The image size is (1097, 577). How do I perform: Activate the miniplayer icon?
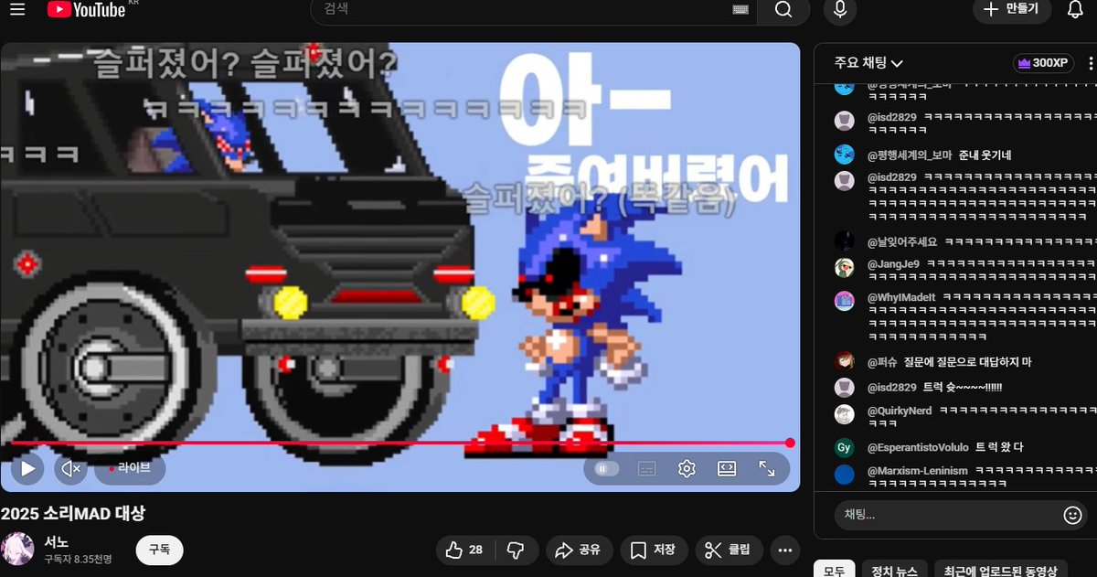coord(726,468)
